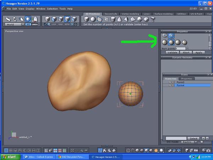Select the rotate manipulator tool
The image size is (213, 160).
click(15, 19)
